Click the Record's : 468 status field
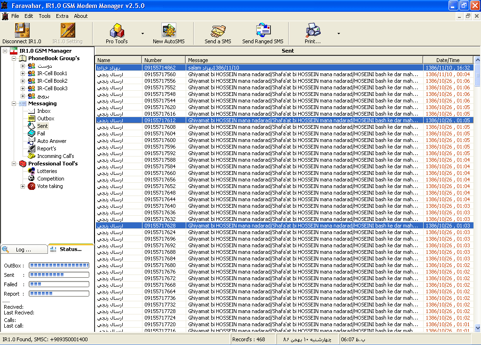 253,339
